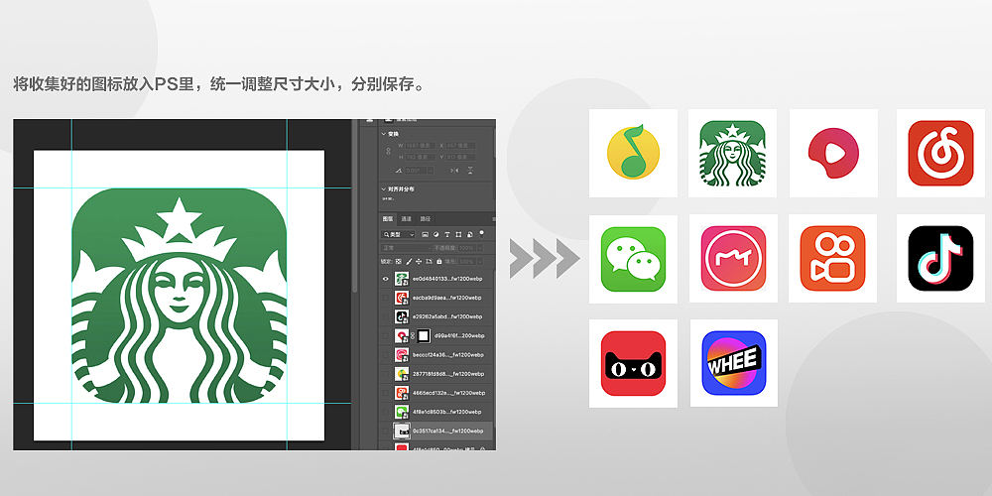Open the fill value dropdown arrow

[480, 261]
